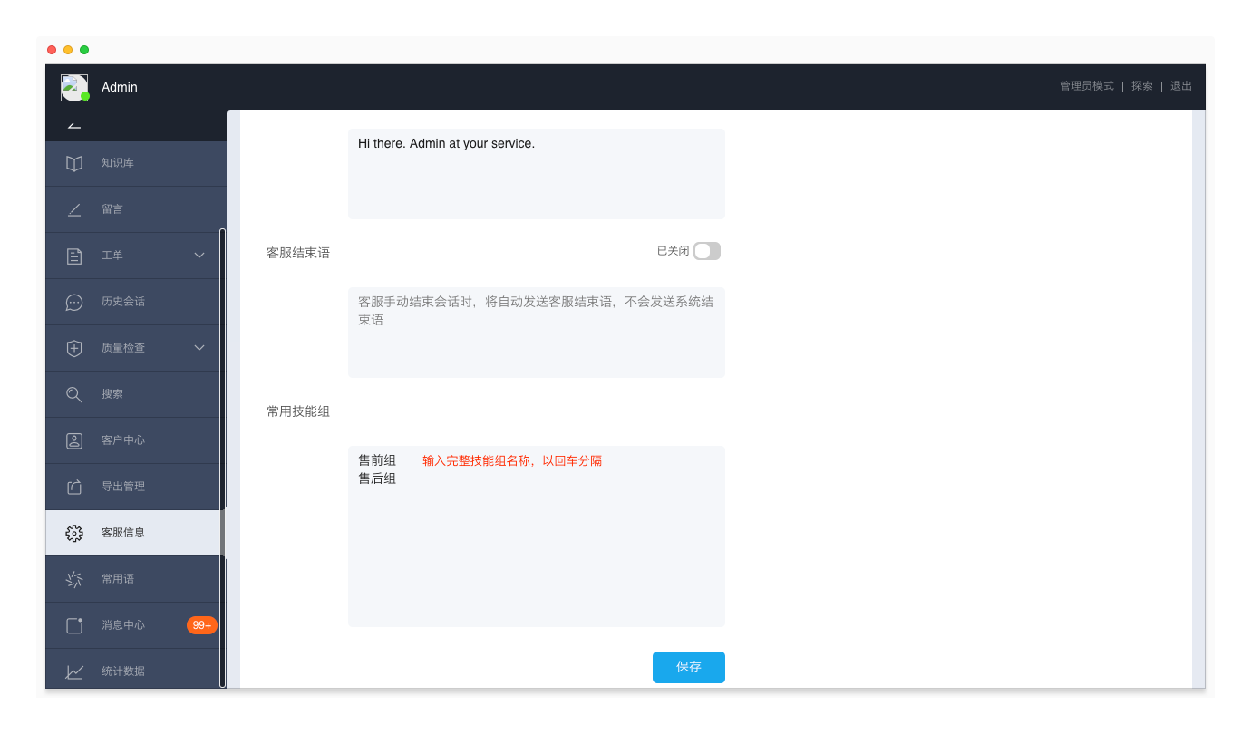
Task: Click the blue 保存 save button
Action: coord(688,667)
